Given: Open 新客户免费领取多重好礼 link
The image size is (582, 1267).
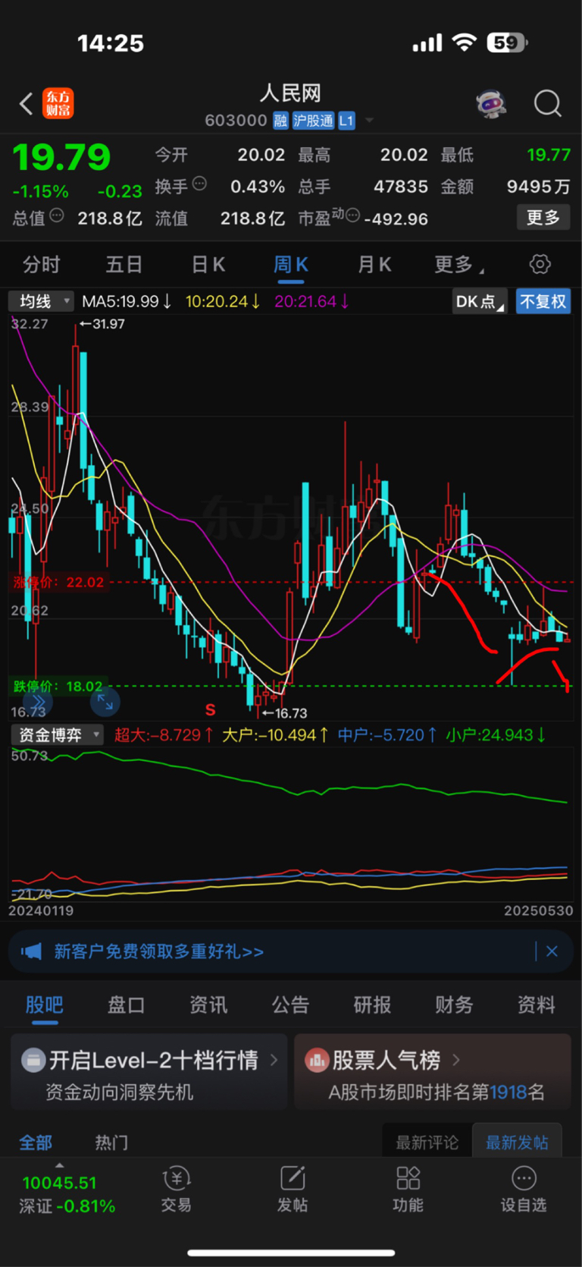Looking at the screenshot, I should click(x=159, y=951).
